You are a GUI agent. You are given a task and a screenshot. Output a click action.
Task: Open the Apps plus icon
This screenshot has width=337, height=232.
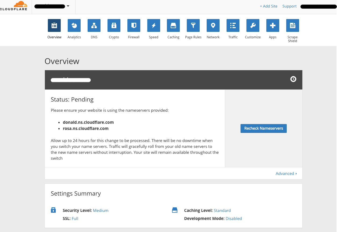point(273,25)
